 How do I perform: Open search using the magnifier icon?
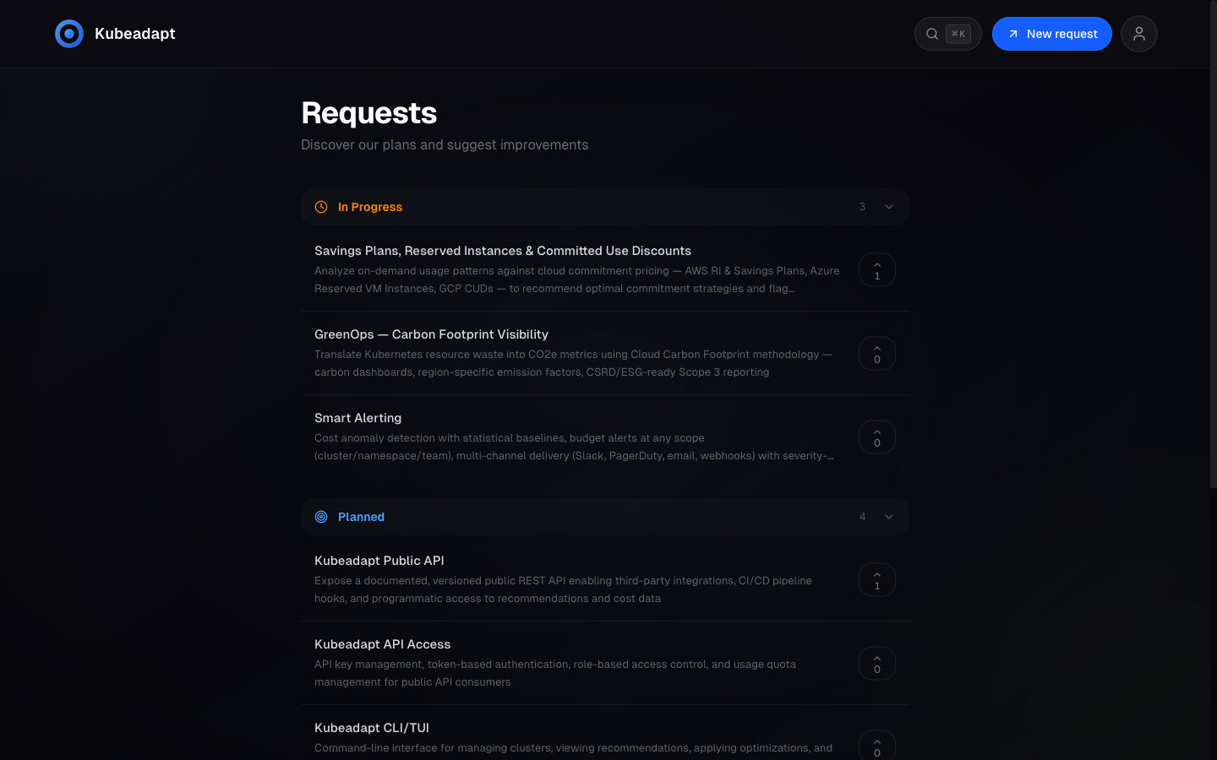(x=932, y=33)
